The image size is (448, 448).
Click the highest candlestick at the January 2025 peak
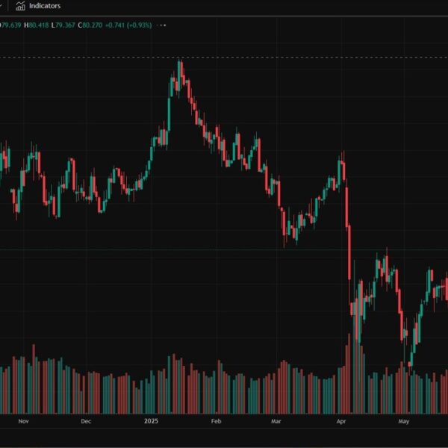[x=180, y=73]
